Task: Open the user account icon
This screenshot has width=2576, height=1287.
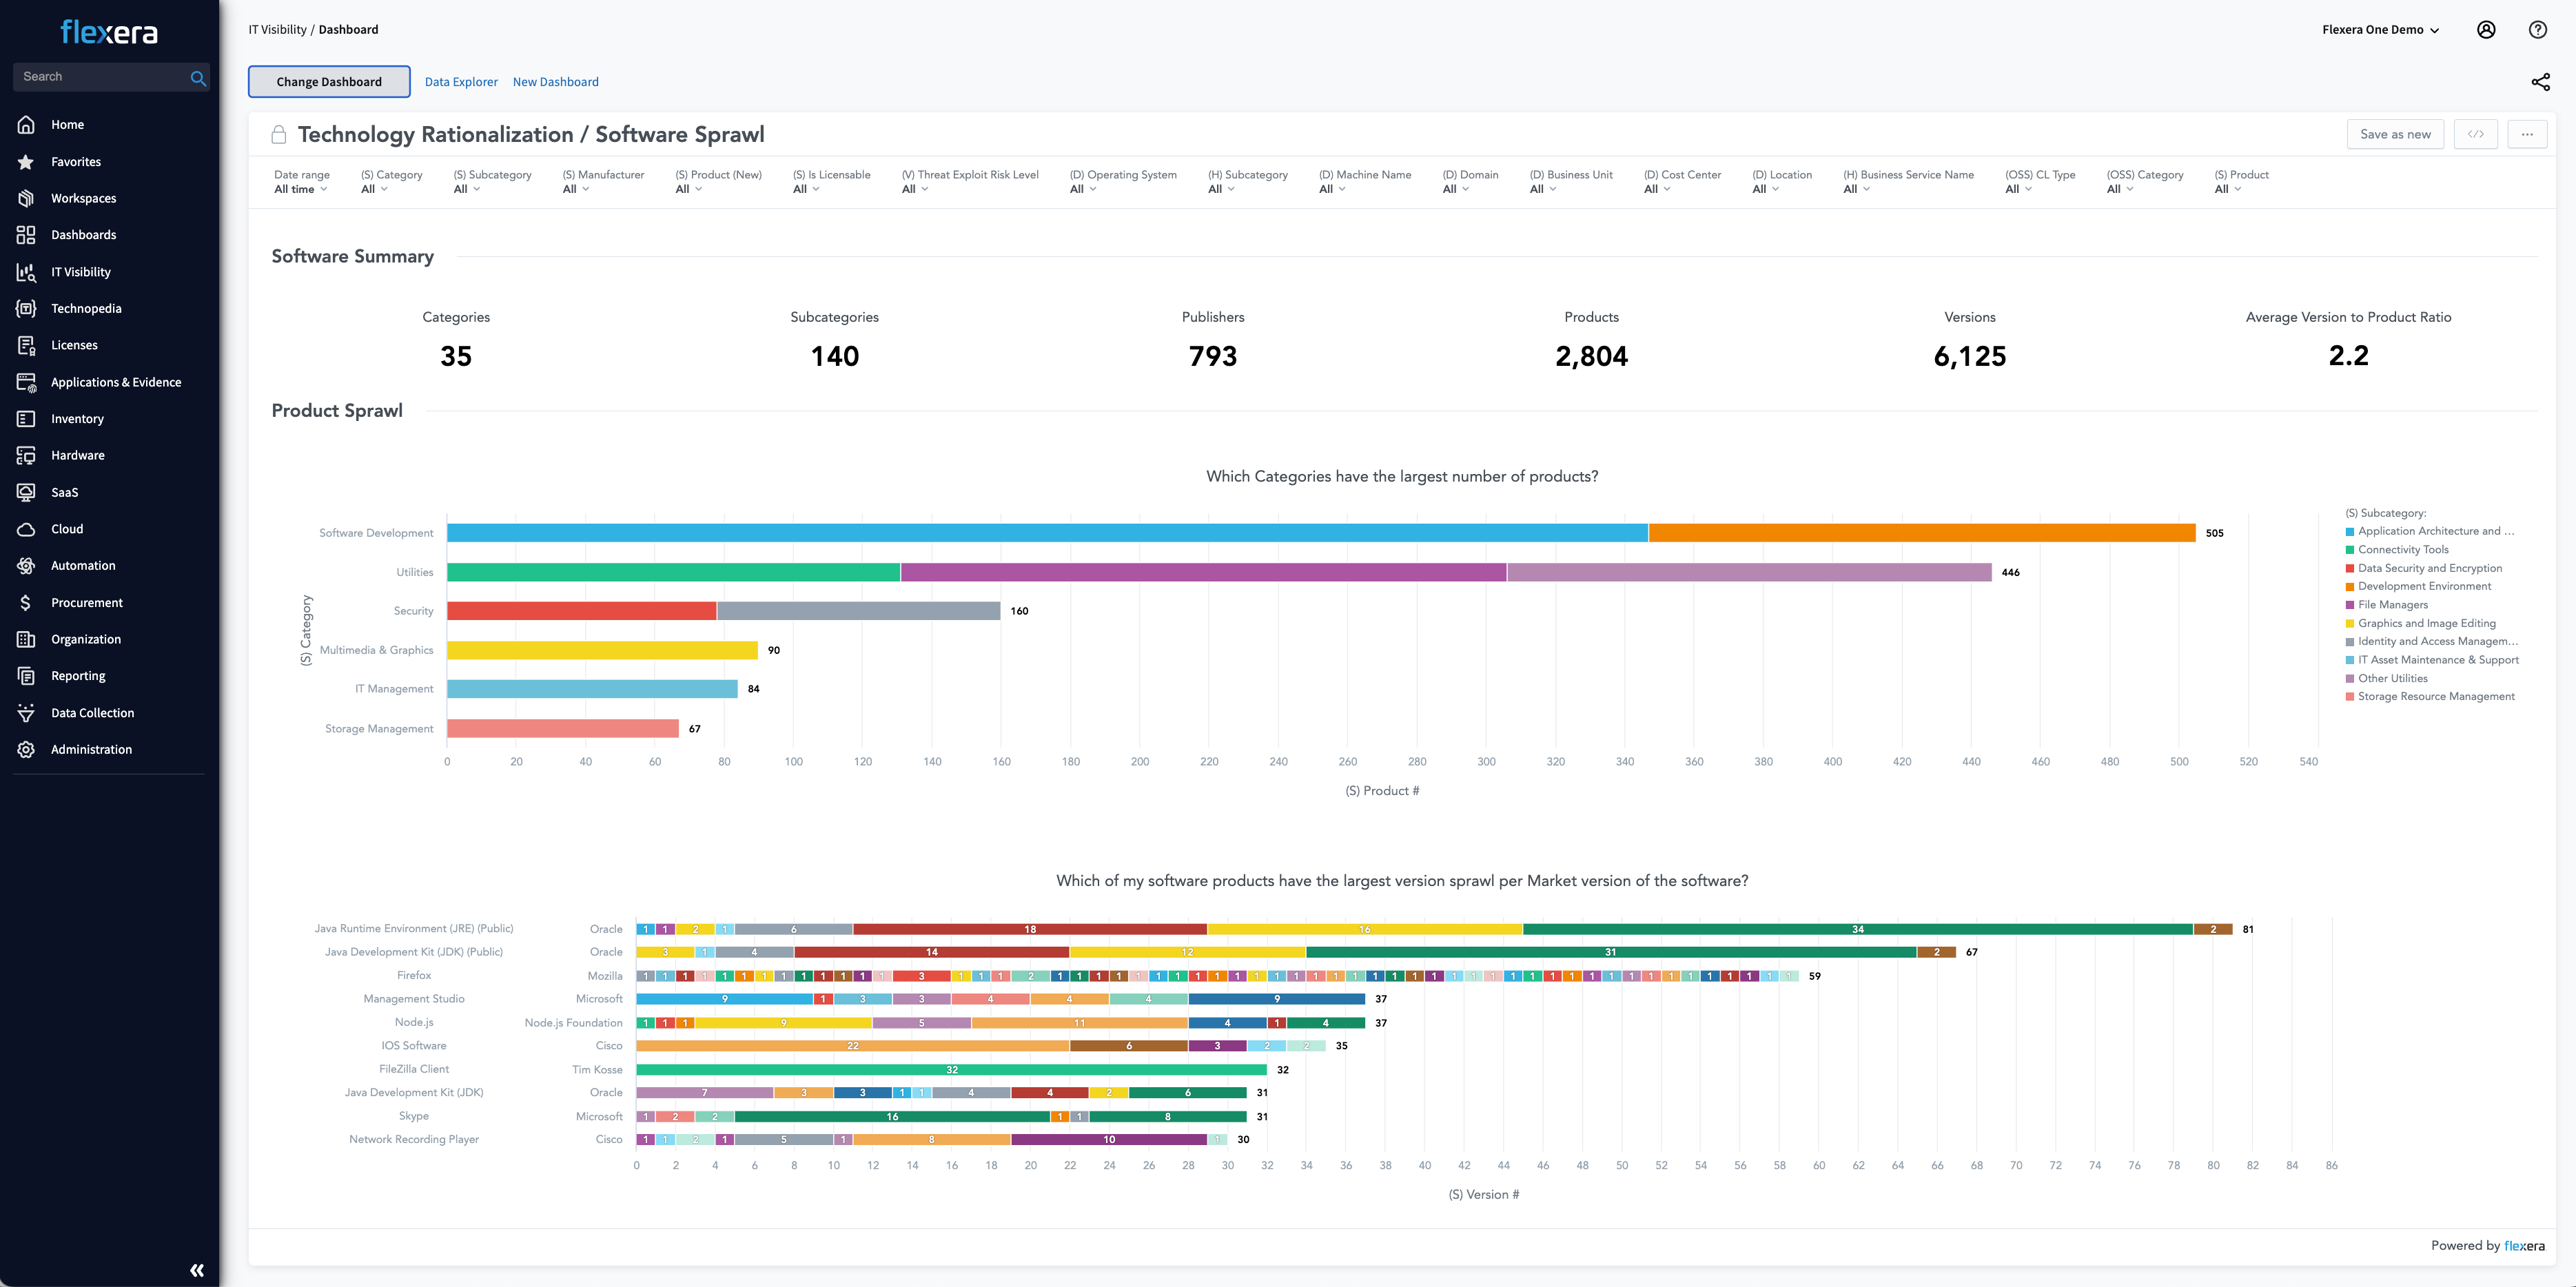Action: (x=2485, y=30)
